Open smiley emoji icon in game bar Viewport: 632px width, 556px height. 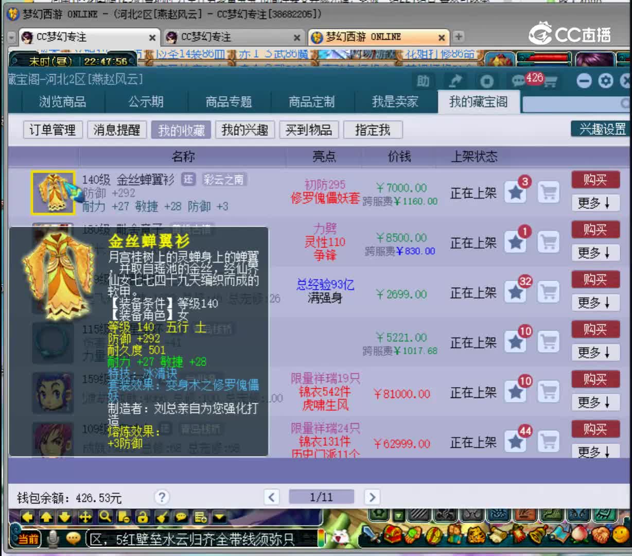pos(621,535)
